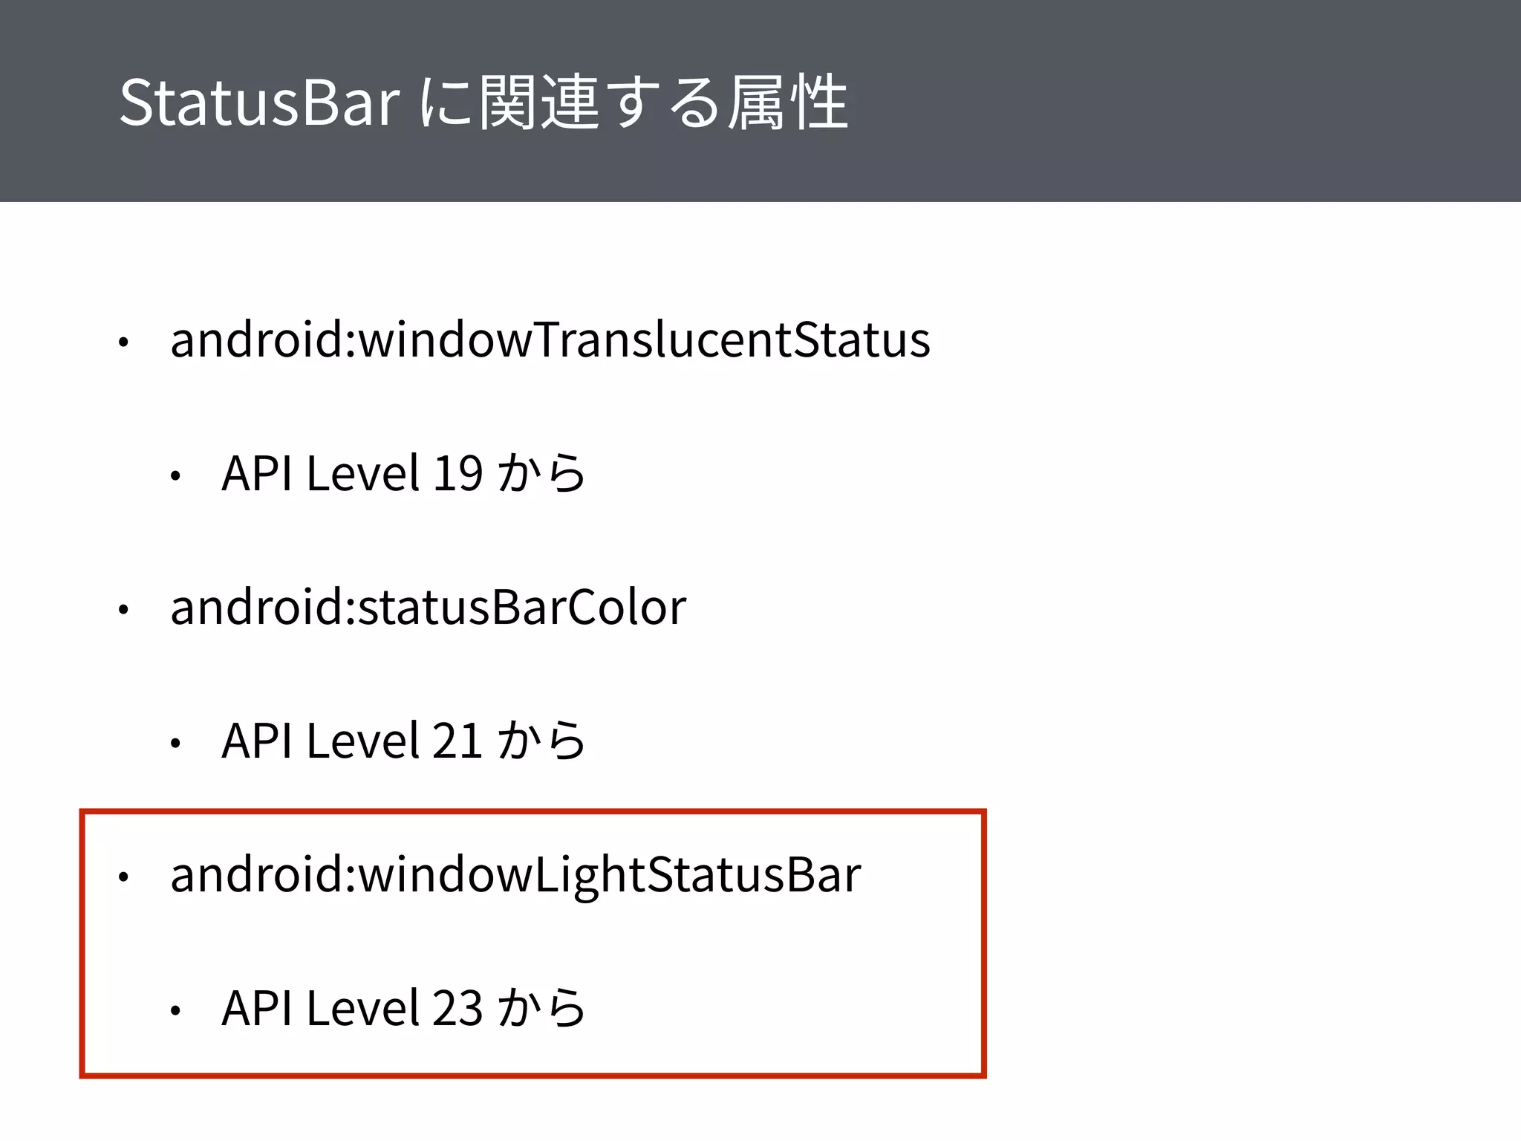Image resolution: width=1521 pixels, height=1141 pixels.
Task: Select the android:statusBarColor text line
Action: 429,607
